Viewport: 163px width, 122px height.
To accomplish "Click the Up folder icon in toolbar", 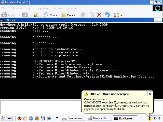I will tap(36, 15).
